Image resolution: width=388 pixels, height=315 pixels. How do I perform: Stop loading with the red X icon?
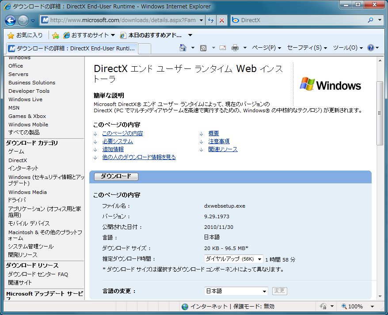[222, 20]
